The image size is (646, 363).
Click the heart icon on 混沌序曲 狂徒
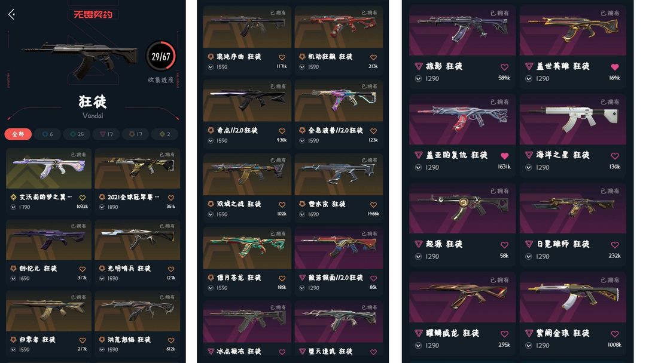[282, 57]
